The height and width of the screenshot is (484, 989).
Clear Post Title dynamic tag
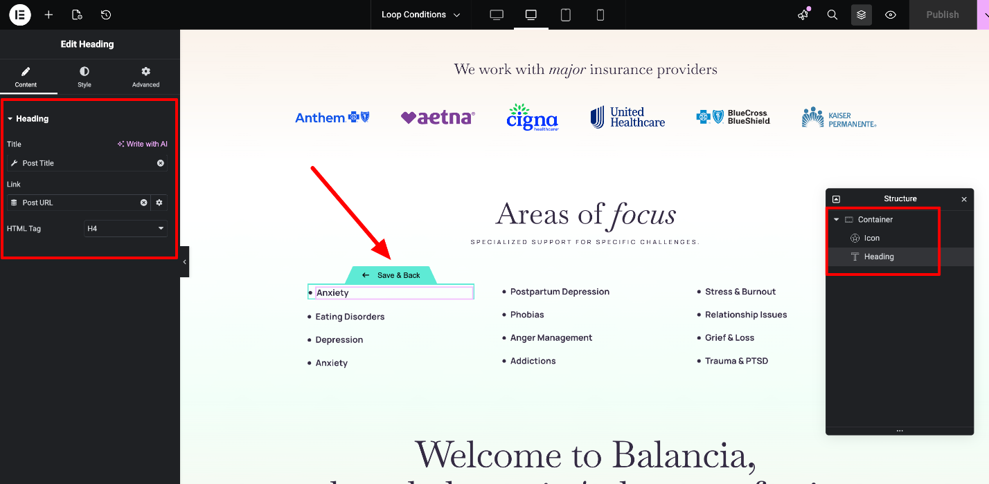coord(161,163)
